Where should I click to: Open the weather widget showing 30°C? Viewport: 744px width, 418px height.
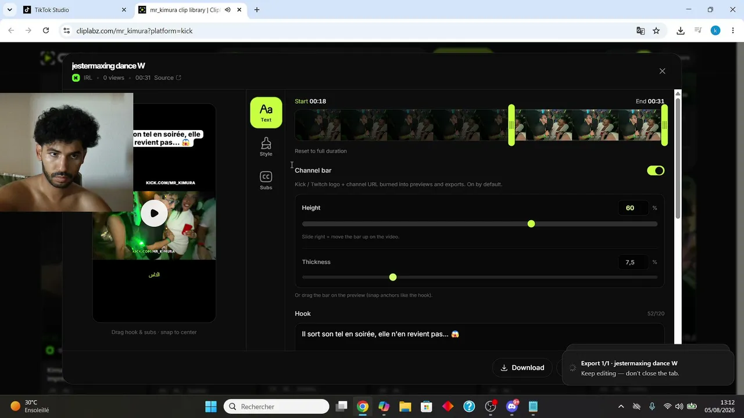pyautogui.click(x=30, y=406)
